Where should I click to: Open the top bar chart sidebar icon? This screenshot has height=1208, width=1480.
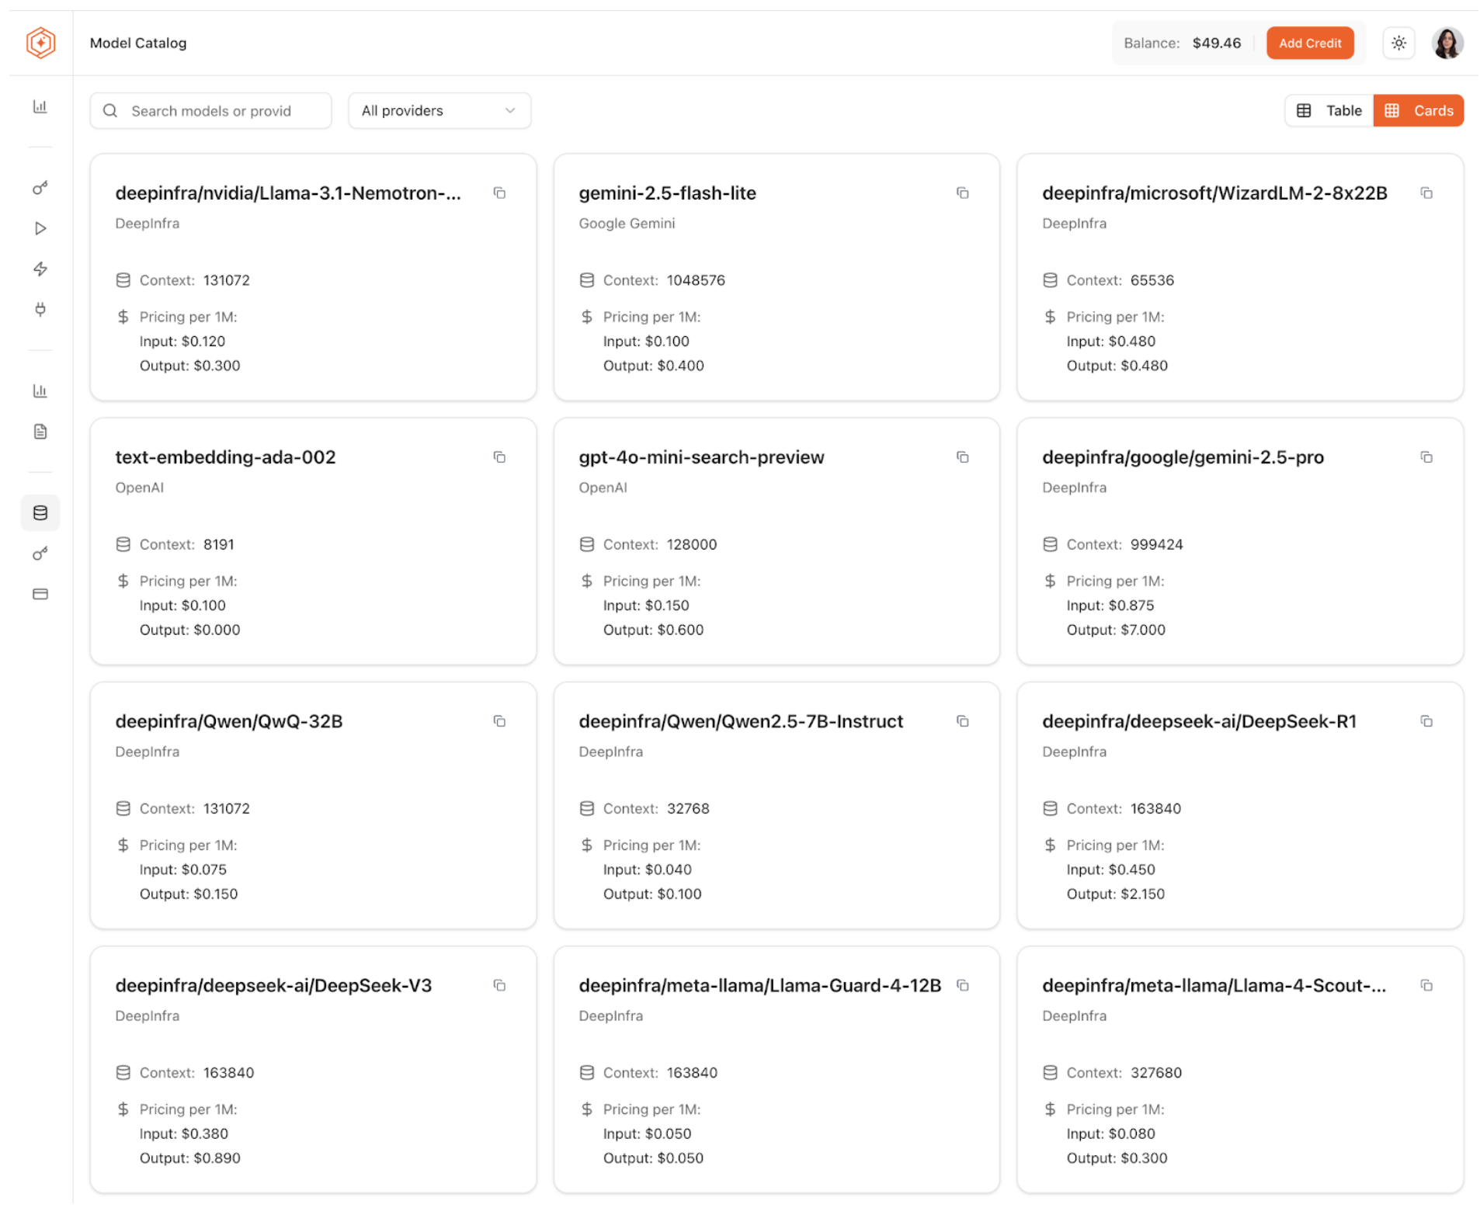point(40,106)
